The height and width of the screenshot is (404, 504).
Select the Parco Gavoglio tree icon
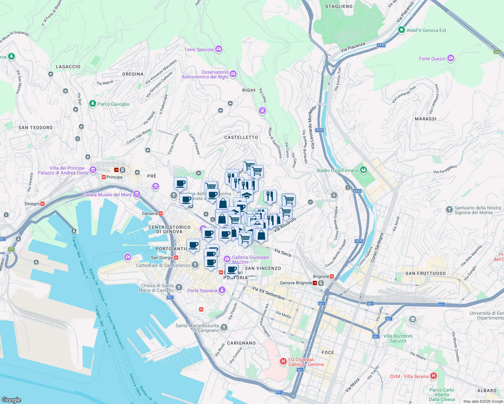pos(93,104)
